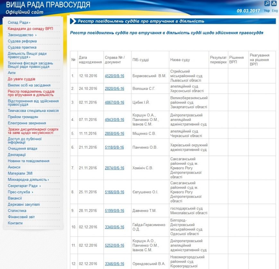Select judge name Давченко Т.М.
The image size is (279, 269).
pos(144,211)
